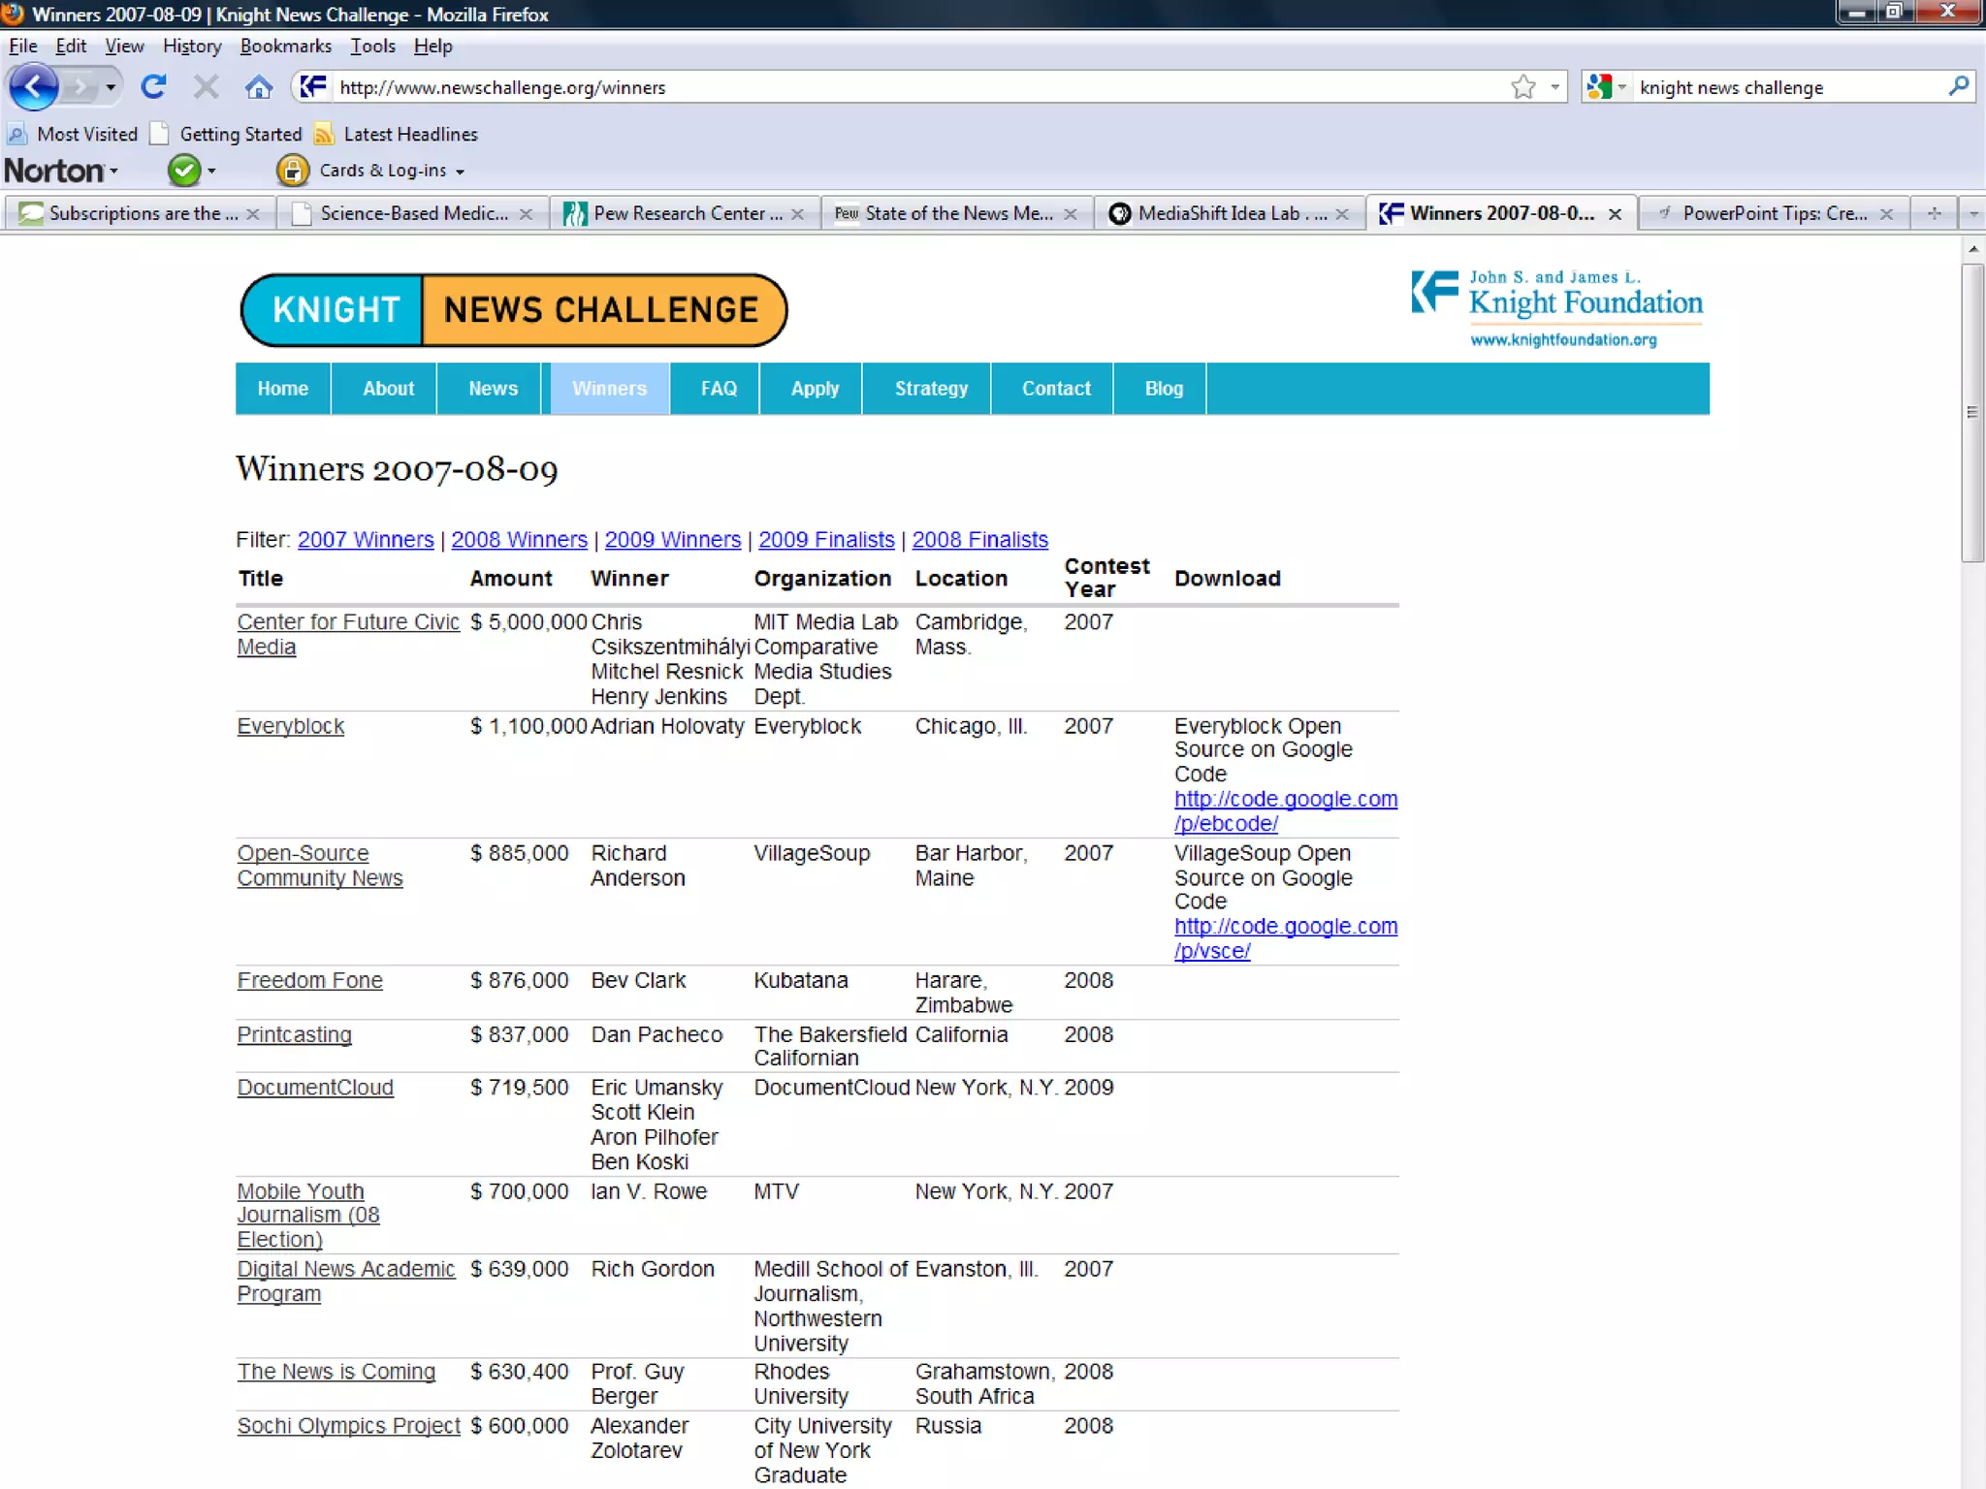This screenshot has height=1489, width=1986.
Task: Filter by 2008 Winners link
Action: 519,540
